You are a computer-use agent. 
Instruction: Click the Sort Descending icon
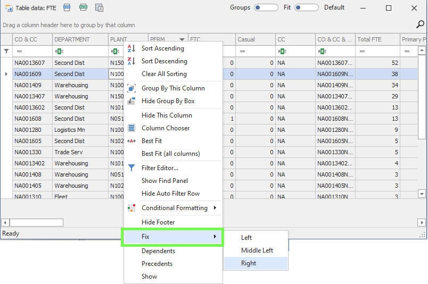point(131,61)
